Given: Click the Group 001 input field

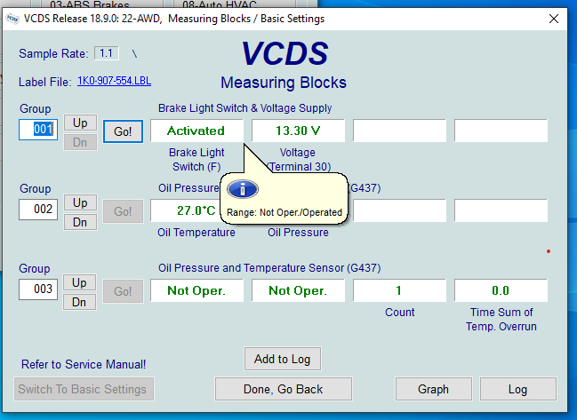Looking at the screenshot, I should tap(38, 130).
